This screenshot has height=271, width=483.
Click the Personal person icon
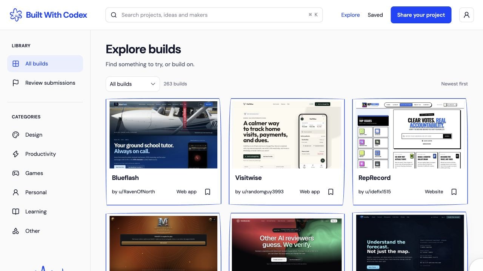(x=16, y=192)
